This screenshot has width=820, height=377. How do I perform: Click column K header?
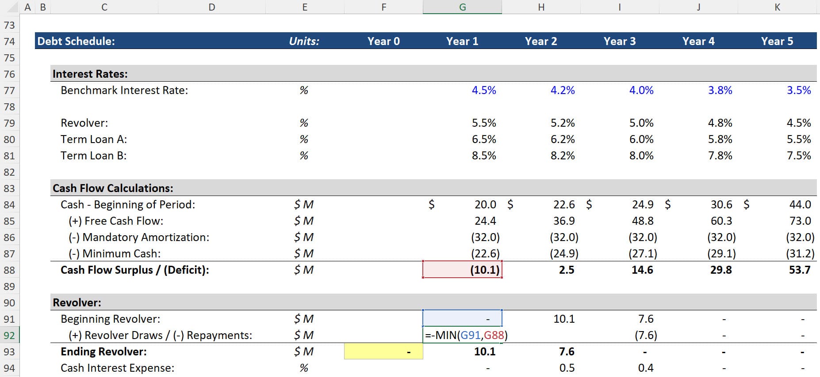[x=777, y=7]
